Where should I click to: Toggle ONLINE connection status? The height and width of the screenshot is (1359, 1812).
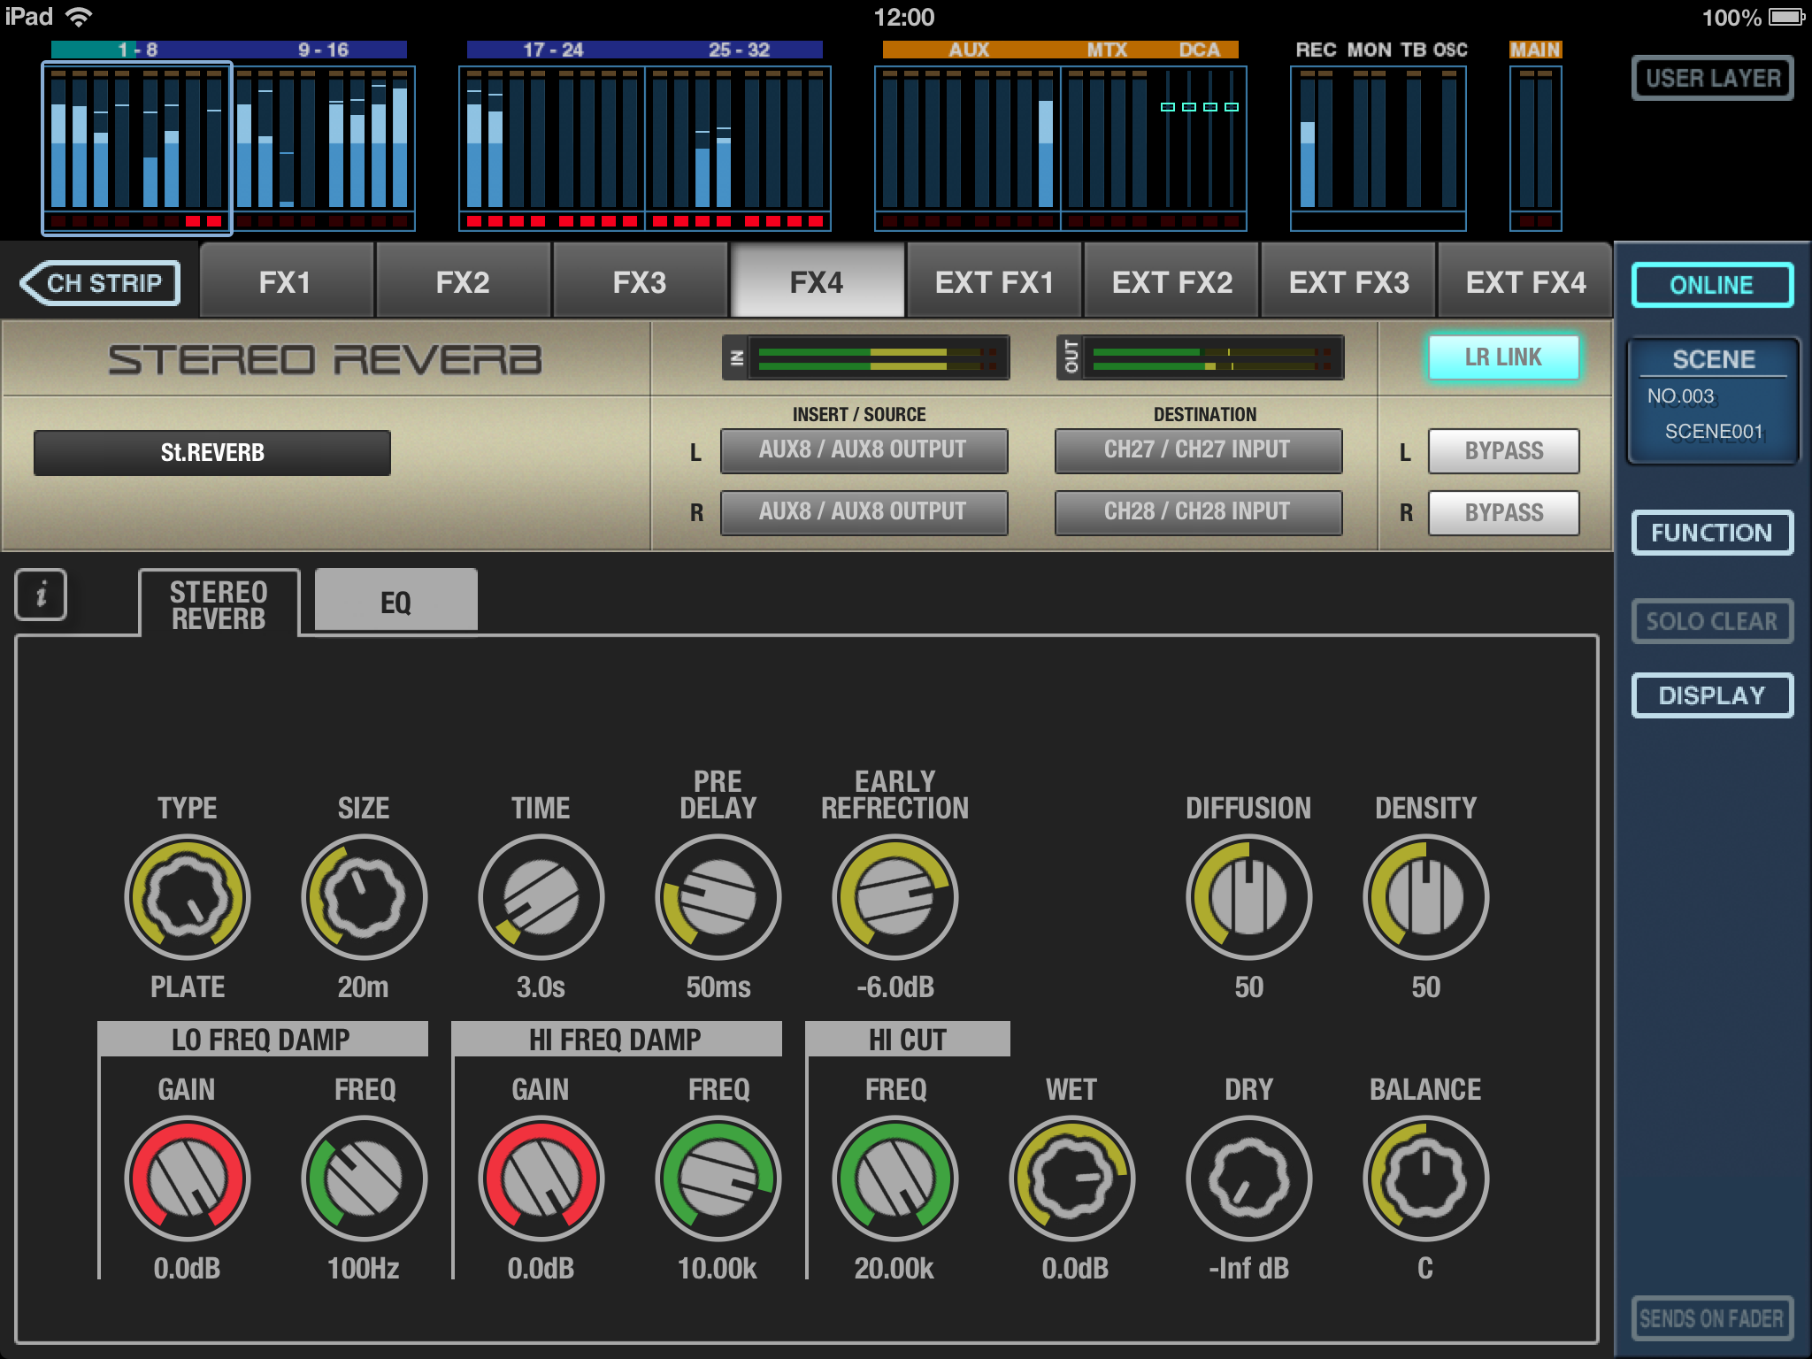(1711, 285)
